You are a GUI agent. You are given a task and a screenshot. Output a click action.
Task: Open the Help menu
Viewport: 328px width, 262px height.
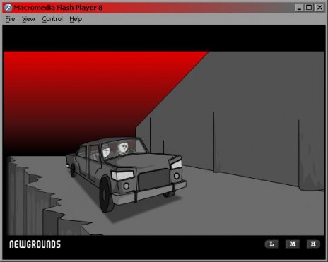76,19
